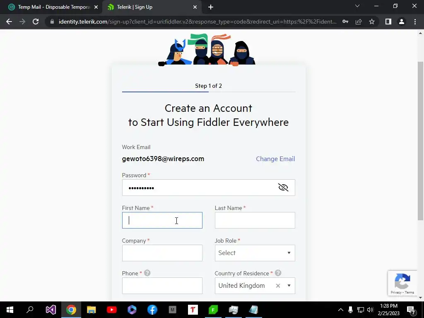Open Country of Residence help icon

click(278, 273)
